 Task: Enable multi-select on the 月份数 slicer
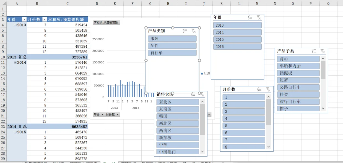tap(259, 90)
